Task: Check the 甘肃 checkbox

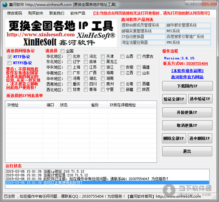Action: point(69,90)
